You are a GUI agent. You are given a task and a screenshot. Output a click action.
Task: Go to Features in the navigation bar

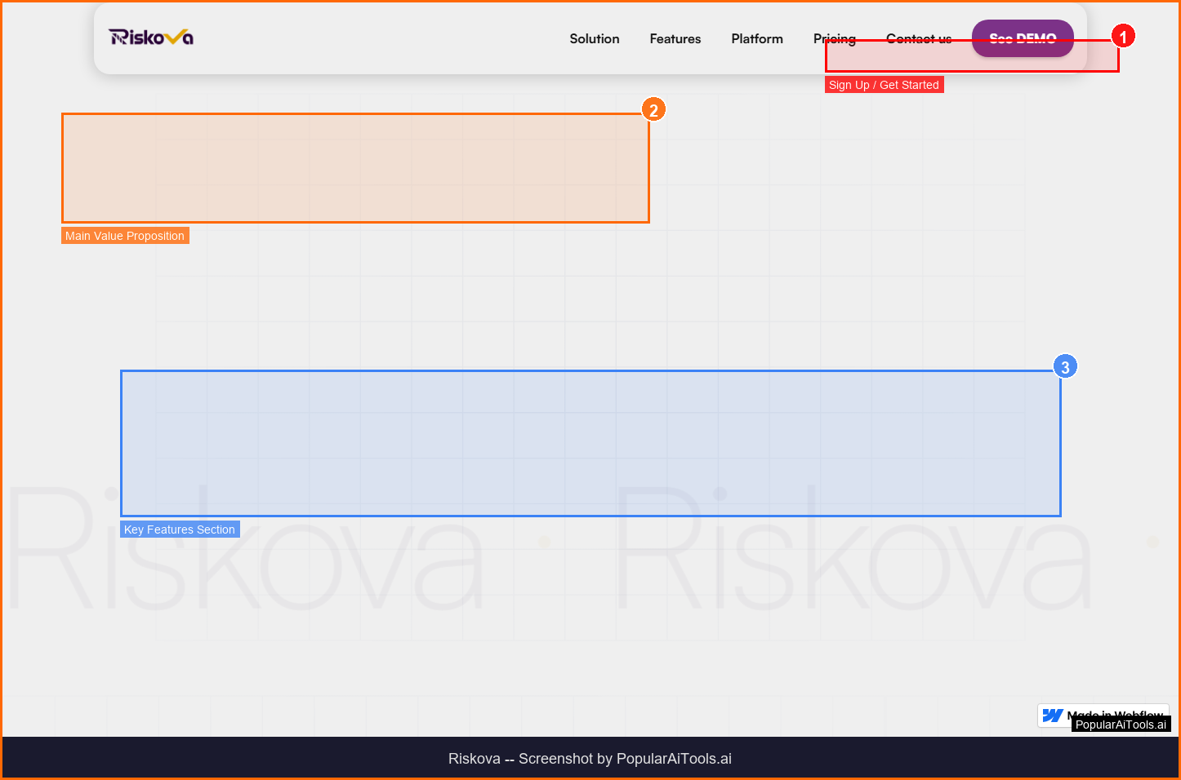675,39
